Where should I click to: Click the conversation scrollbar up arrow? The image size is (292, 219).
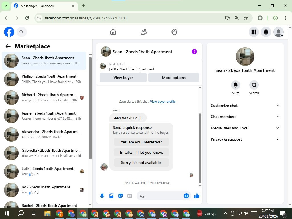[x=200, y=88]
